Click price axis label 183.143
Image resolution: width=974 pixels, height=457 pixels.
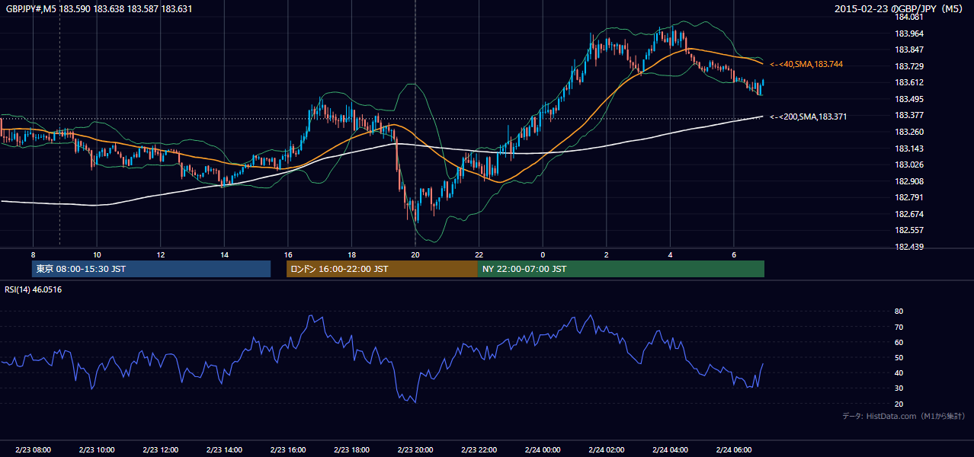point(909,149)
